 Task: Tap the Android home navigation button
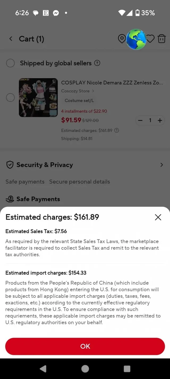[85, 369]
